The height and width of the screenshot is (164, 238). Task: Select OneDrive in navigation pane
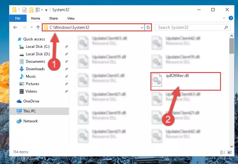coord(31,101)
